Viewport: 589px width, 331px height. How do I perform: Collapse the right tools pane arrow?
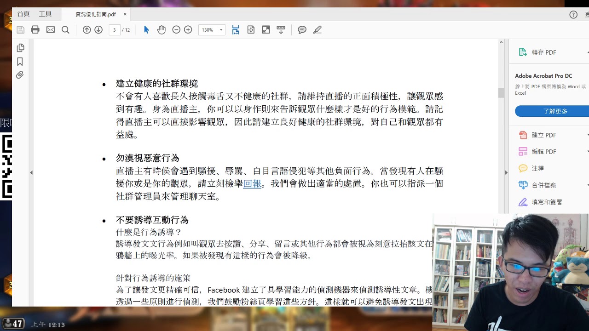pyautogui.click(x=506, y=172)
